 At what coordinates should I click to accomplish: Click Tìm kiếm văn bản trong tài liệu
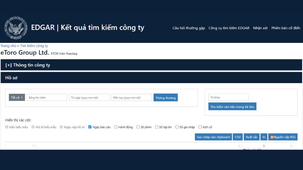point(232,106)
